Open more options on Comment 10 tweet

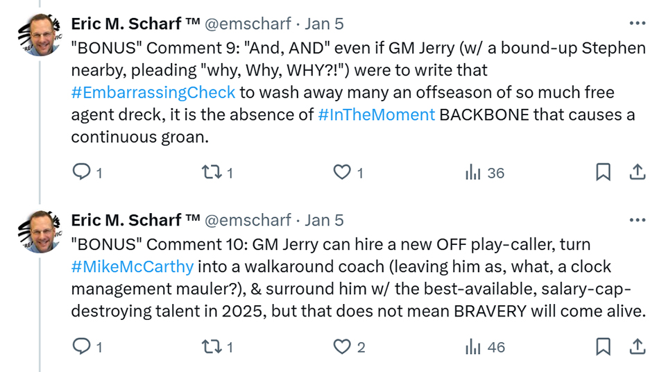click(x=638, y=220)
